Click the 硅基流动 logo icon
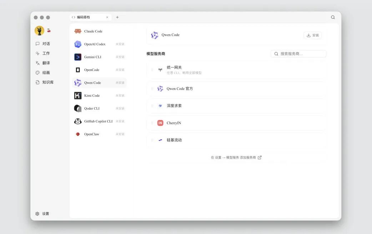 [x=160, y=140]
